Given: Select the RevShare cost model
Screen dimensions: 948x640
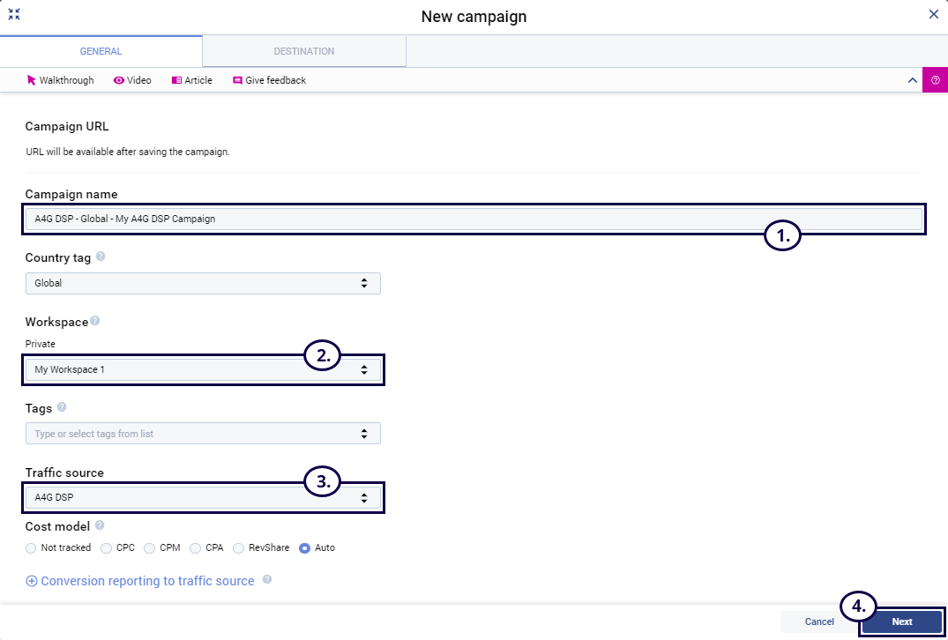Looking at the screenshot, I should coord(239,547).
